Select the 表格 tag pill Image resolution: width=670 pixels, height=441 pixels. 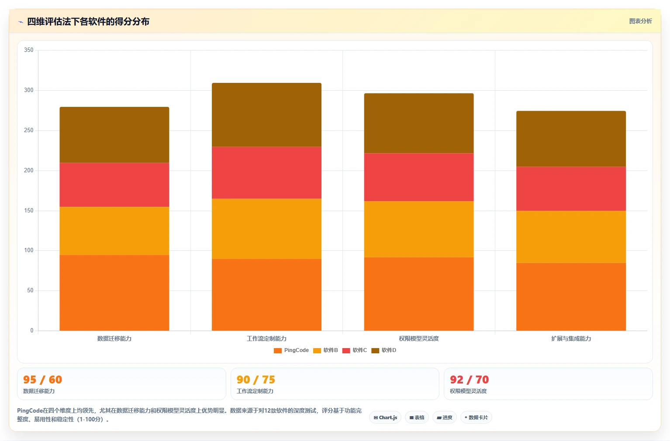[x=417, y=417]
